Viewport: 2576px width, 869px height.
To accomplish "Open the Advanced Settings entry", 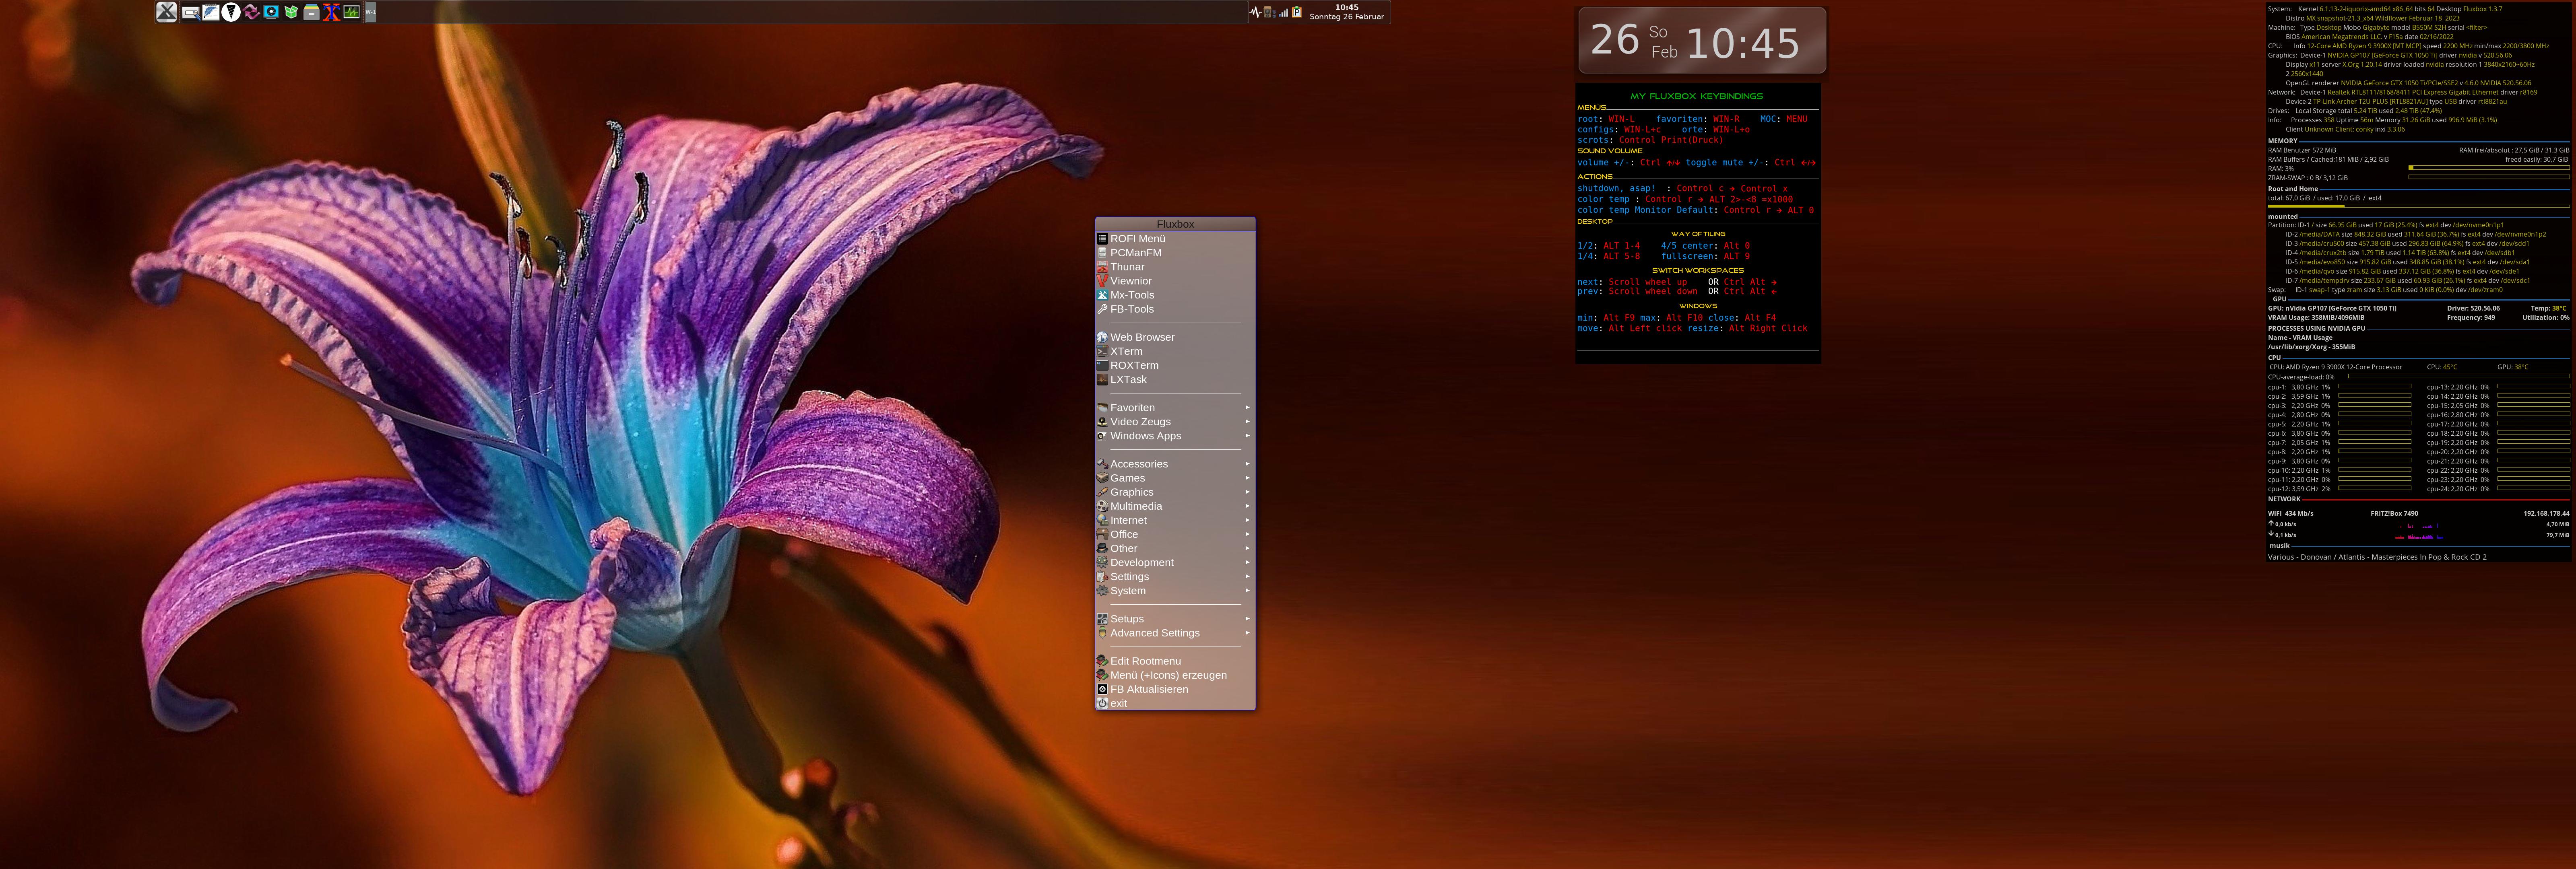I will 1175,633.
